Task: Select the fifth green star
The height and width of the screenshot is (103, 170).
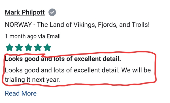Action: pyautogui.click(x=47, y=48)
